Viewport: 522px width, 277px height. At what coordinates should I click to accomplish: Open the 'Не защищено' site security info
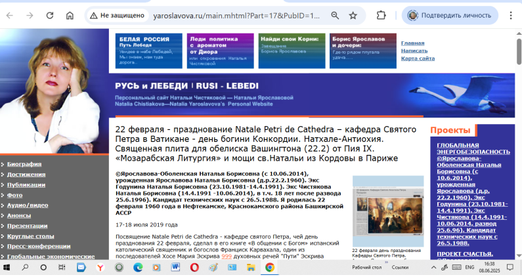[117, 15]
